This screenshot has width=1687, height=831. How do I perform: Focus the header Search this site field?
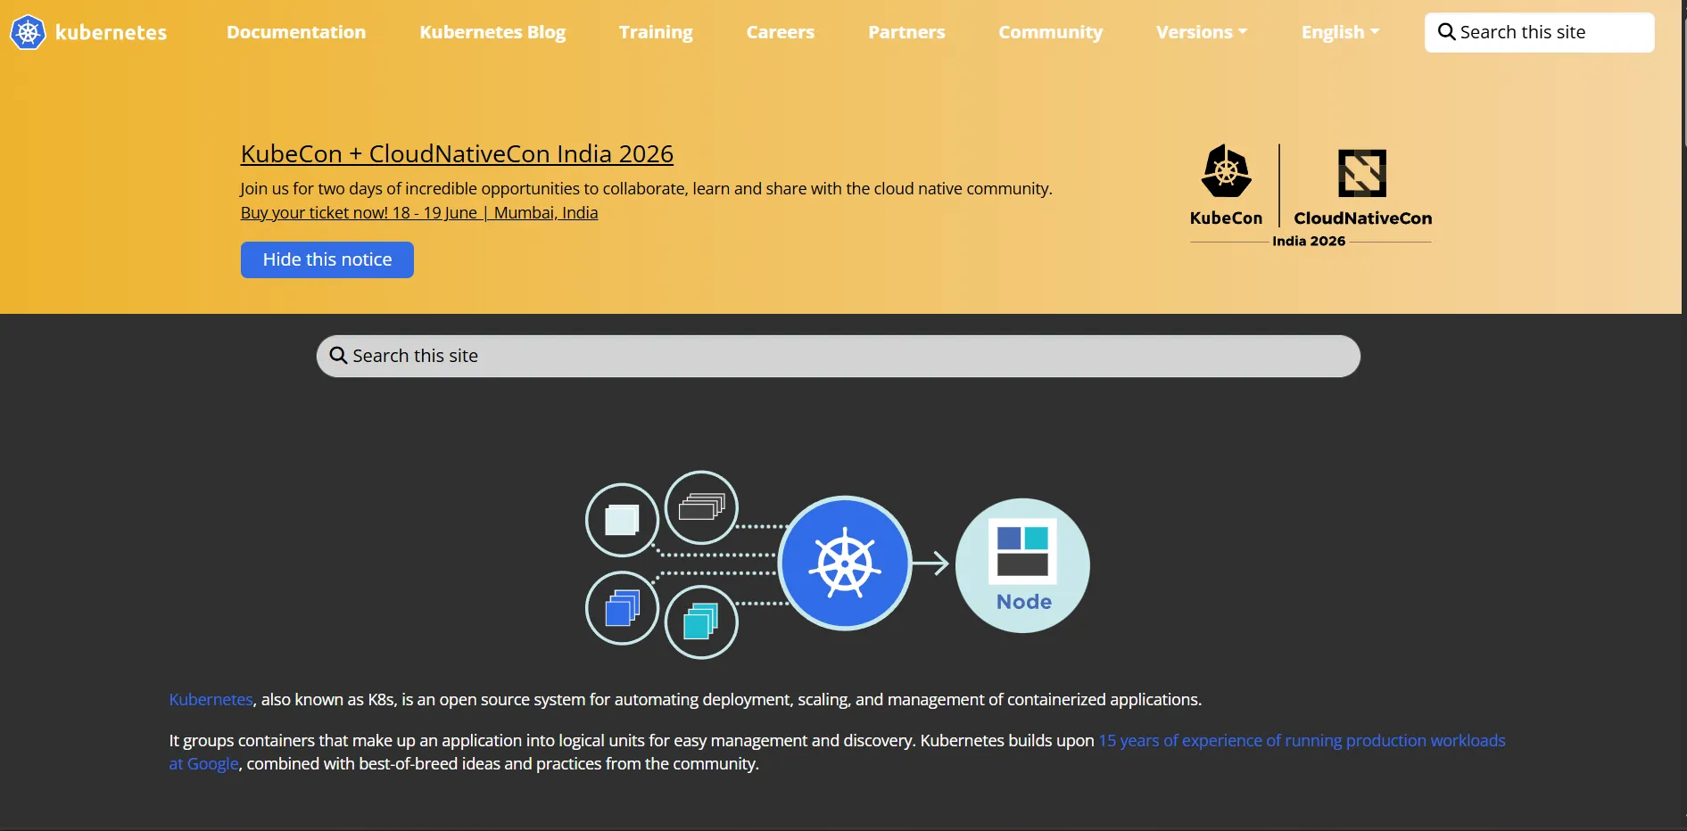click(1539, 32)
